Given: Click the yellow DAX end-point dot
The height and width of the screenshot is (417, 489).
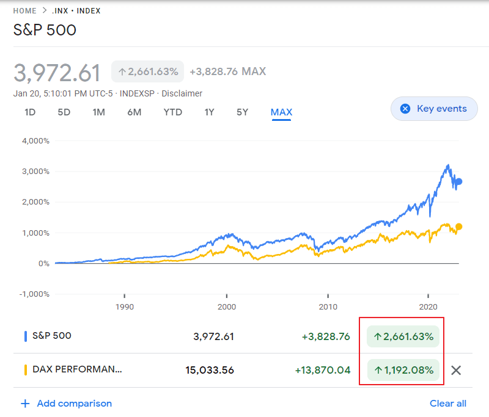Looking at the screenshot, I should [x=459, y=227].
